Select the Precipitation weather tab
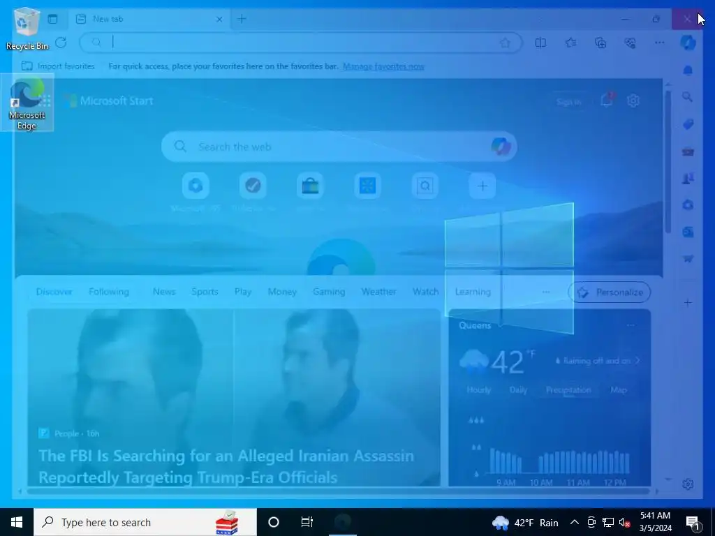Viewport: 715px width, 536px height. coord(568,390)
